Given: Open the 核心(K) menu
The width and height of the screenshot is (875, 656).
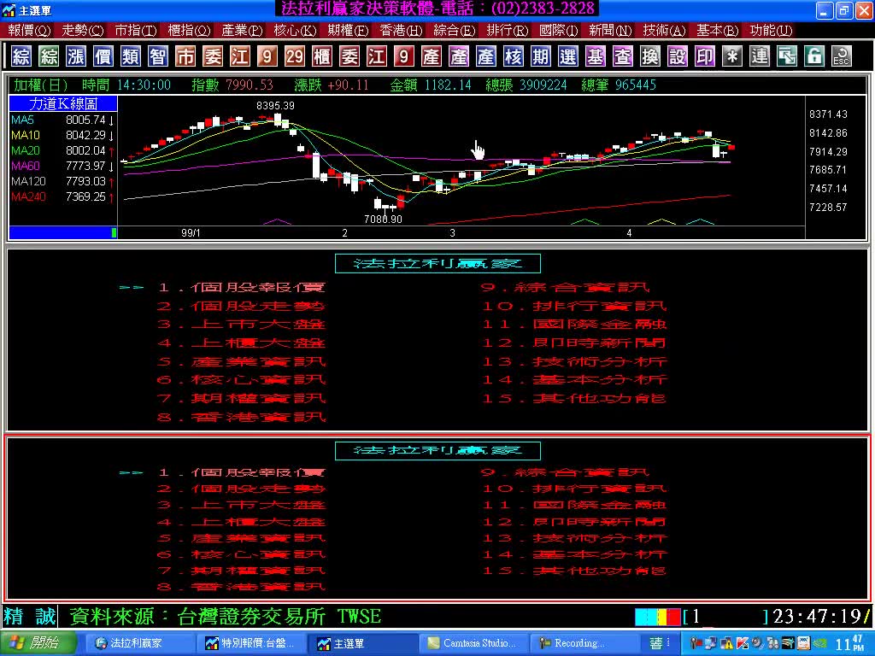Looking at the screenshot, I should (295, 30).
